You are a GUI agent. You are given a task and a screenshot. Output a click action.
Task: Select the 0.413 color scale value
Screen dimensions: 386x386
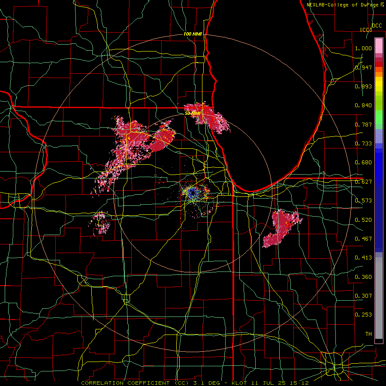click(x=363, y=258)
